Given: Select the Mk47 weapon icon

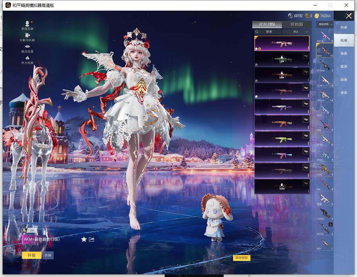Looking at the screenshot, I should pos(325,154).
